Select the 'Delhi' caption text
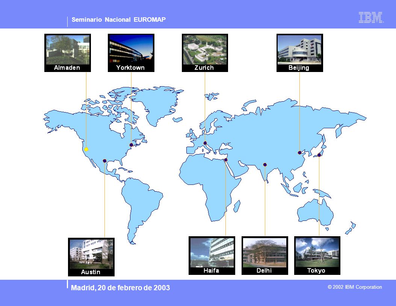396x306 pixels. (x=264, y=270)
